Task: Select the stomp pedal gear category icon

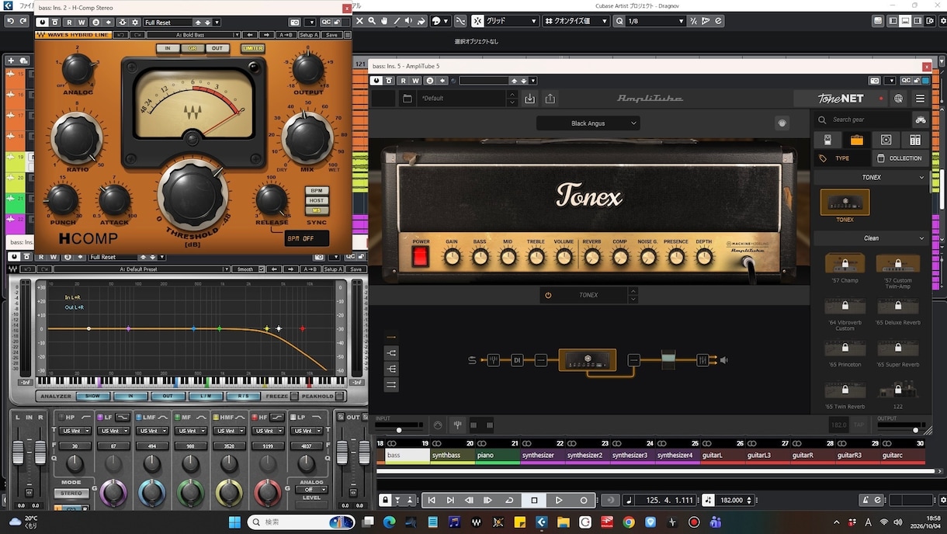Action: pos(827,140)
